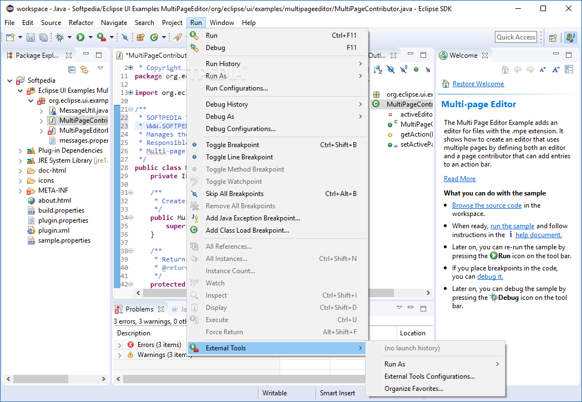Expand the Plug-in Dependencies node
Viewport: 582px width, 402px height.
click(21, 151)
